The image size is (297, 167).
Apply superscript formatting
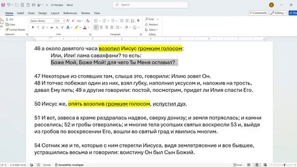(62, 27)
